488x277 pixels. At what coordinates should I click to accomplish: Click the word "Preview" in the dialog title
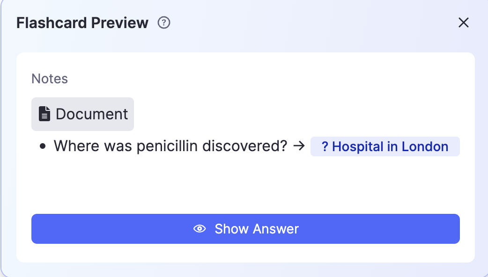pos(120,22)
